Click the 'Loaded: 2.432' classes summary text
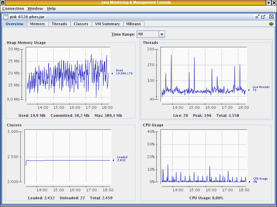 tap(41, 198)
